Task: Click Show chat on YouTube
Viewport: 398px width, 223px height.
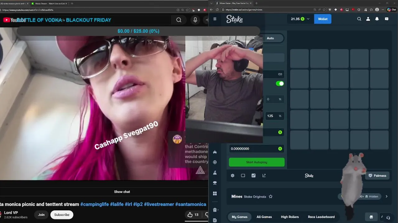Action: 122,192
